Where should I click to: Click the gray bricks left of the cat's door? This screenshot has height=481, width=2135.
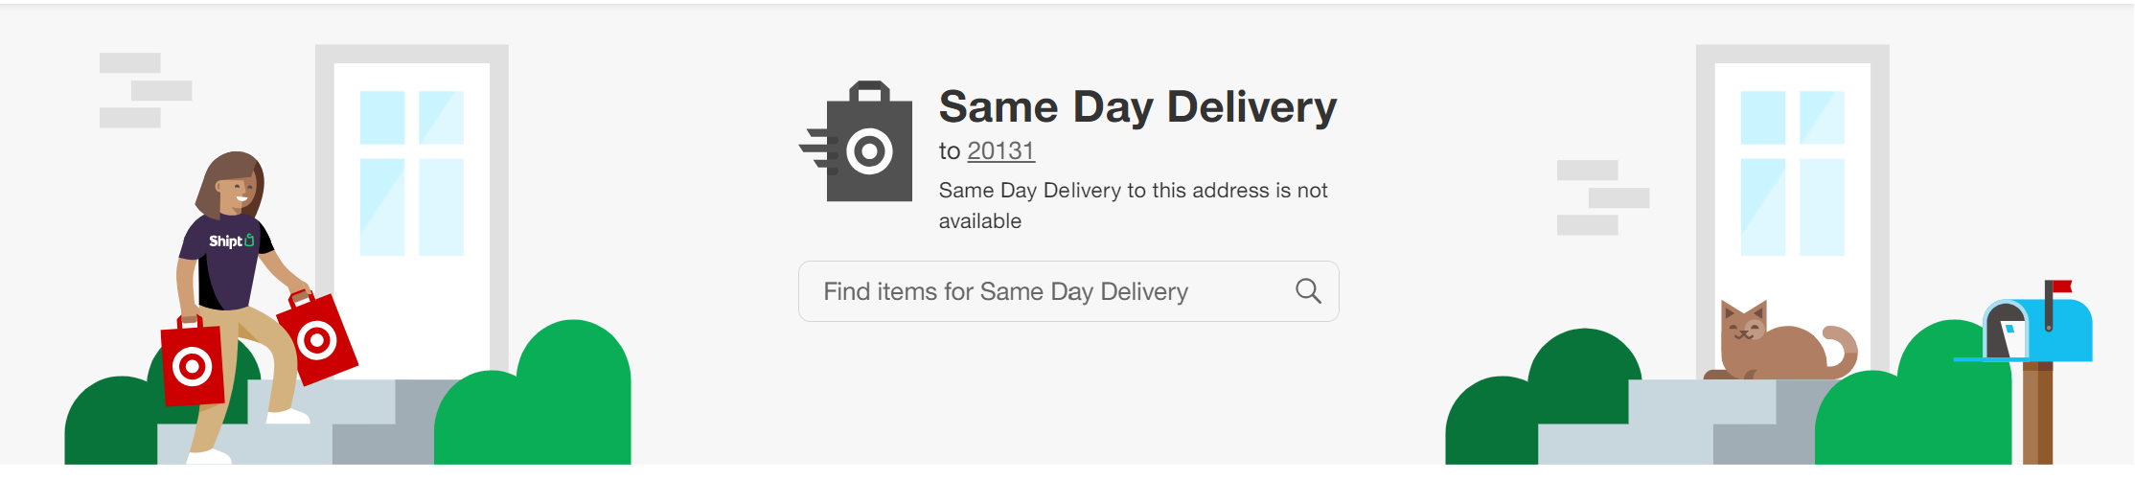click(x=1602, y=197)
